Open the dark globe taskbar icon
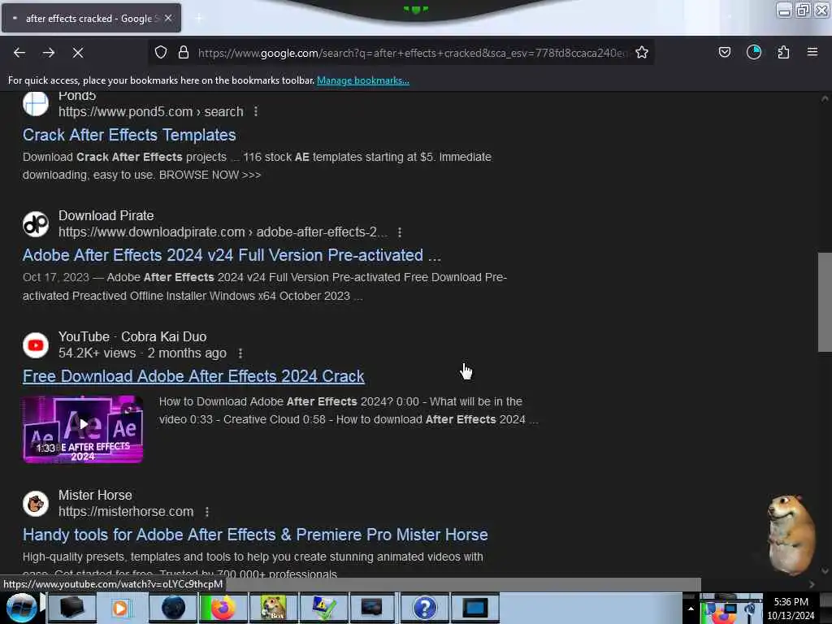Viewport: 832px width, 624px height. (x=174, y=608)
